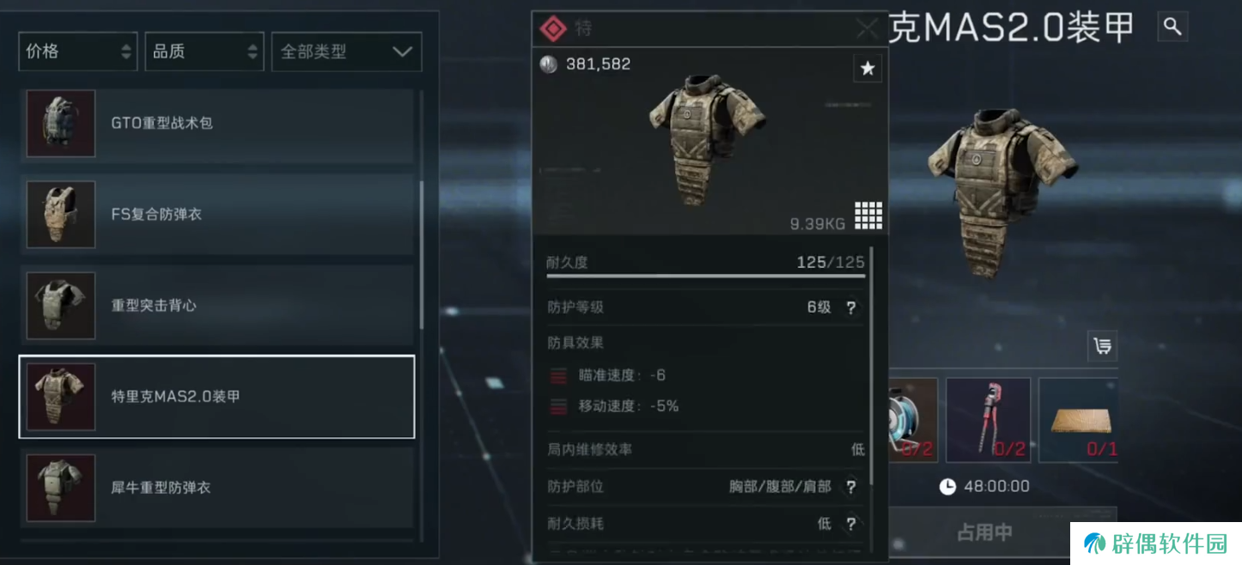
Task: Close the armor details popup
Action: coord(867,29)
